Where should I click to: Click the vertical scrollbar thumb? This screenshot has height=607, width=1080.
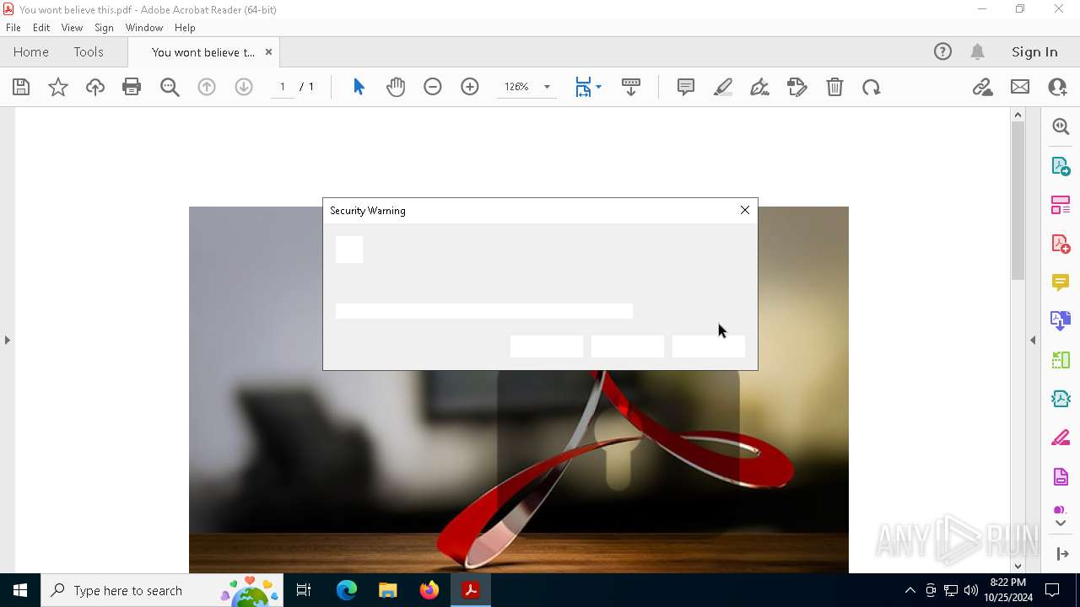pyautogui.click(x=1018, y=201)
